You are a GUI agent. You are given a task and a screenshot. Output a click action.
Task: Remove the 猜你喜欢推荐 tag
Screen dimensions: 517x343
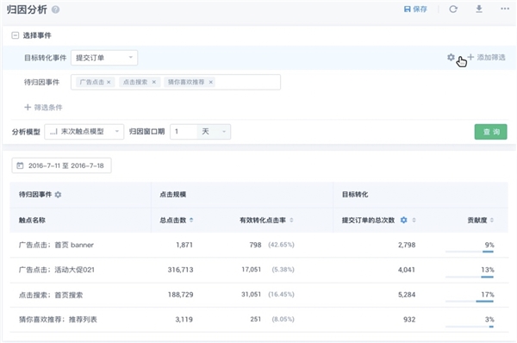211,82
